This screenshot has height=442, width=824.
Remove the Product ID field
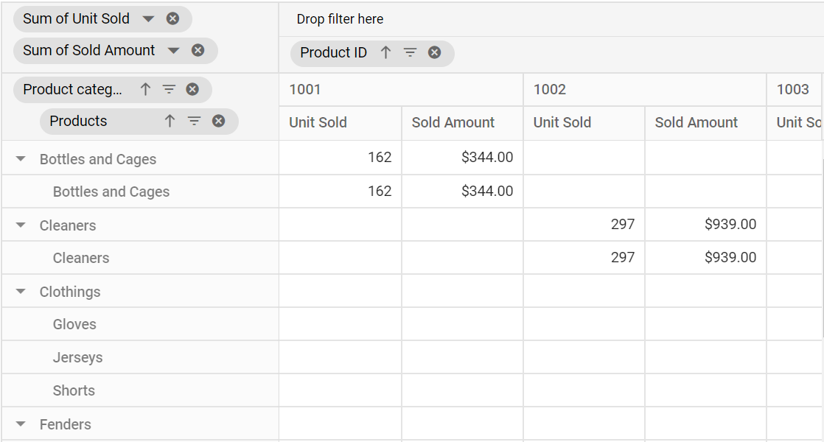435,52
